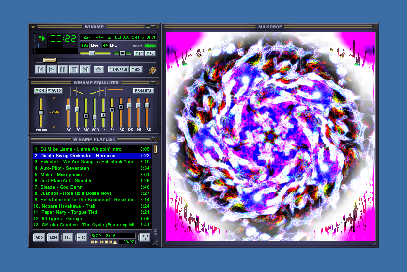The image size is (407, 272).
Task: Select track 7 Sleaze - God Damn
Action: point(92,187)
